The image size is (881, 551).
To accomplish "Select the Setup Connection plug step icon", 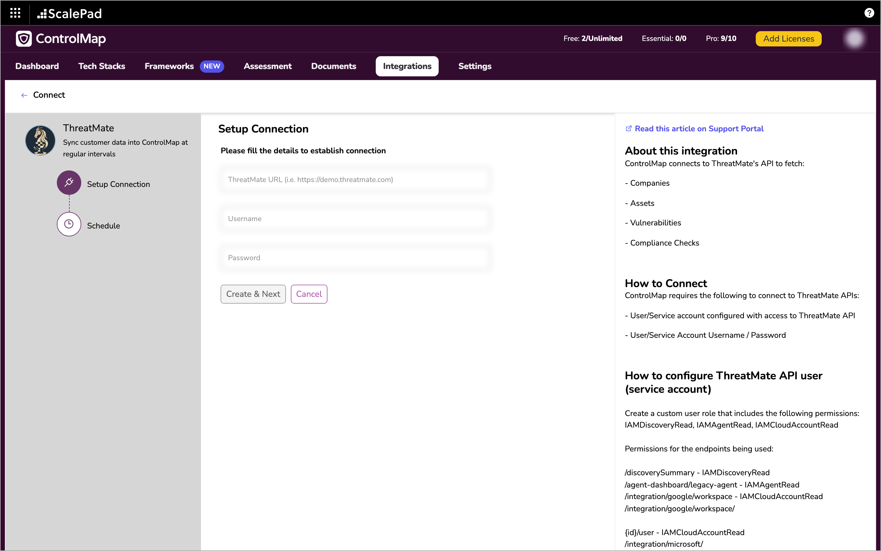I will 69,183.
